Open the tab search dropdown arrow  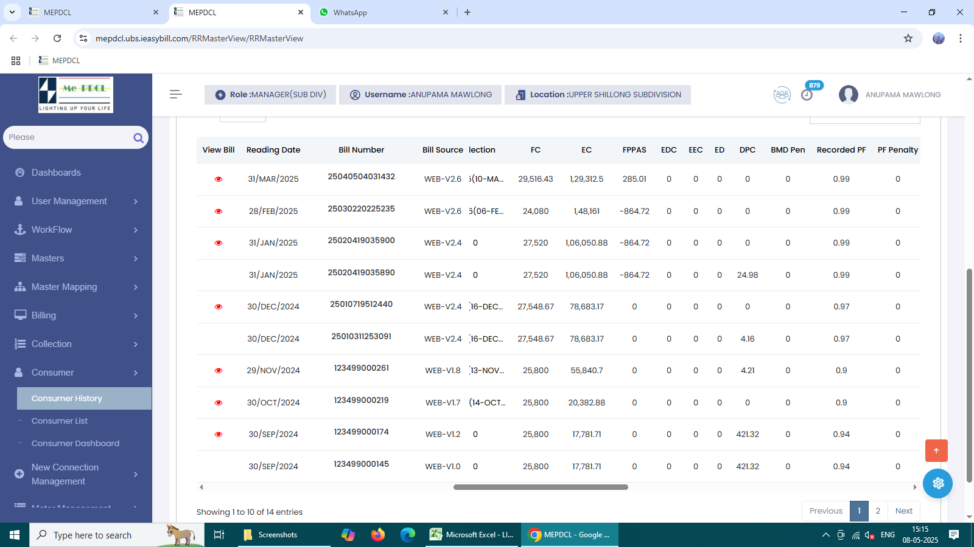click(x=12, y=12)
